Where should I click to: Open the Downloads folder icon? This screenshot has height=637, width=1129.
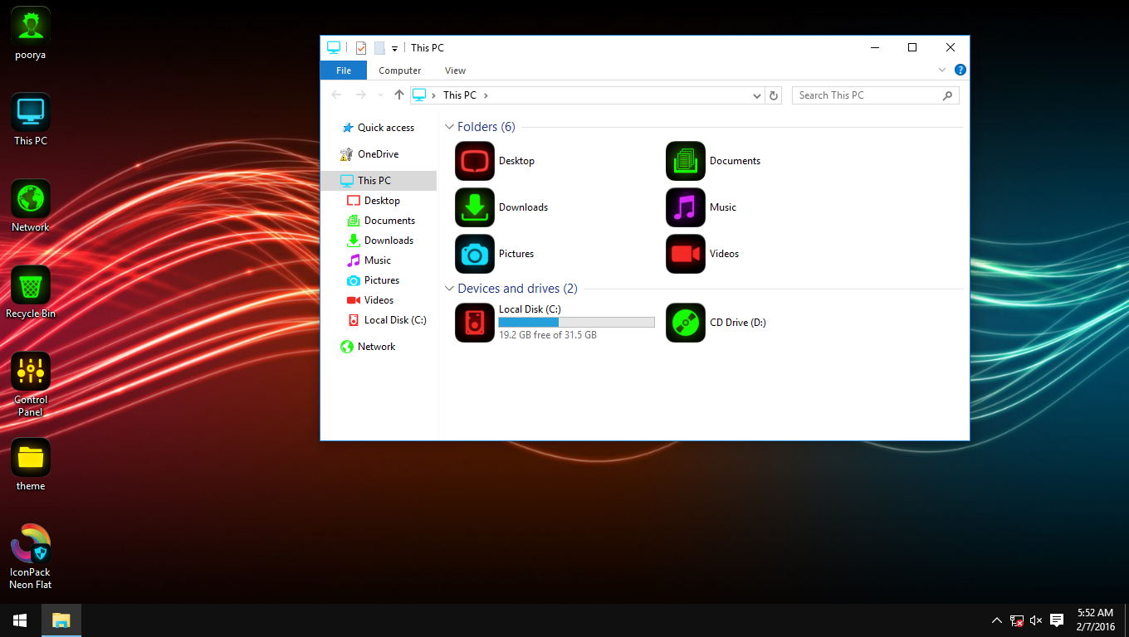[x=474, y=207]
